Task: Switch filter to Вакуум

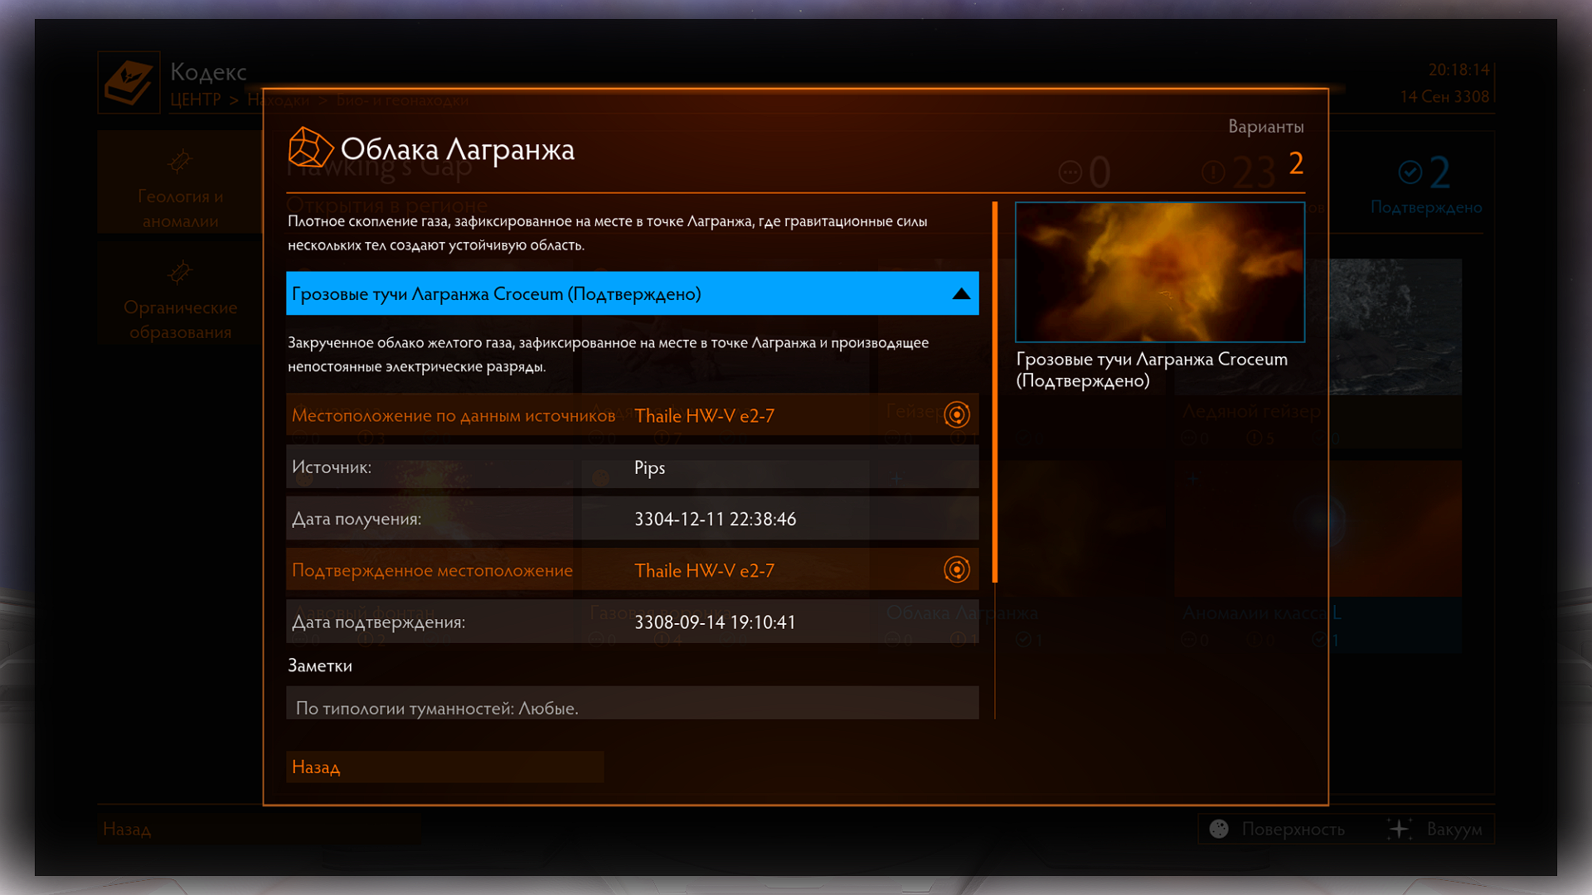Action: [1436, 829]
